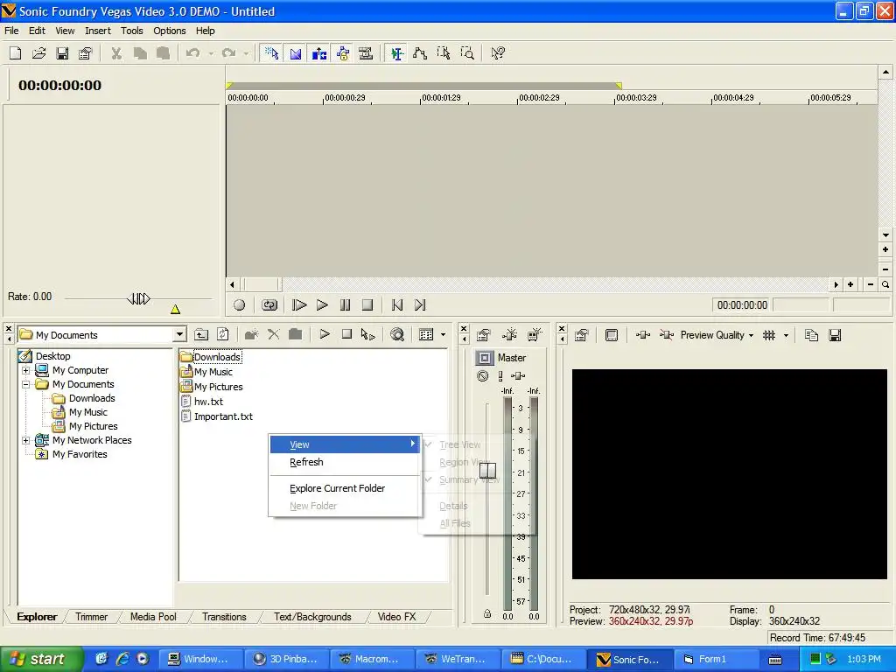
Task: Switch to 3D Pinball taskbar button
Action: 286,660
